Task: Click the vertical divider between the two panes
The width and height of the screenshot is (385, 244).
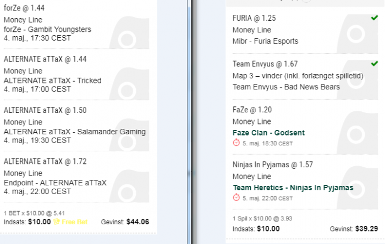Action: (194, 122)
